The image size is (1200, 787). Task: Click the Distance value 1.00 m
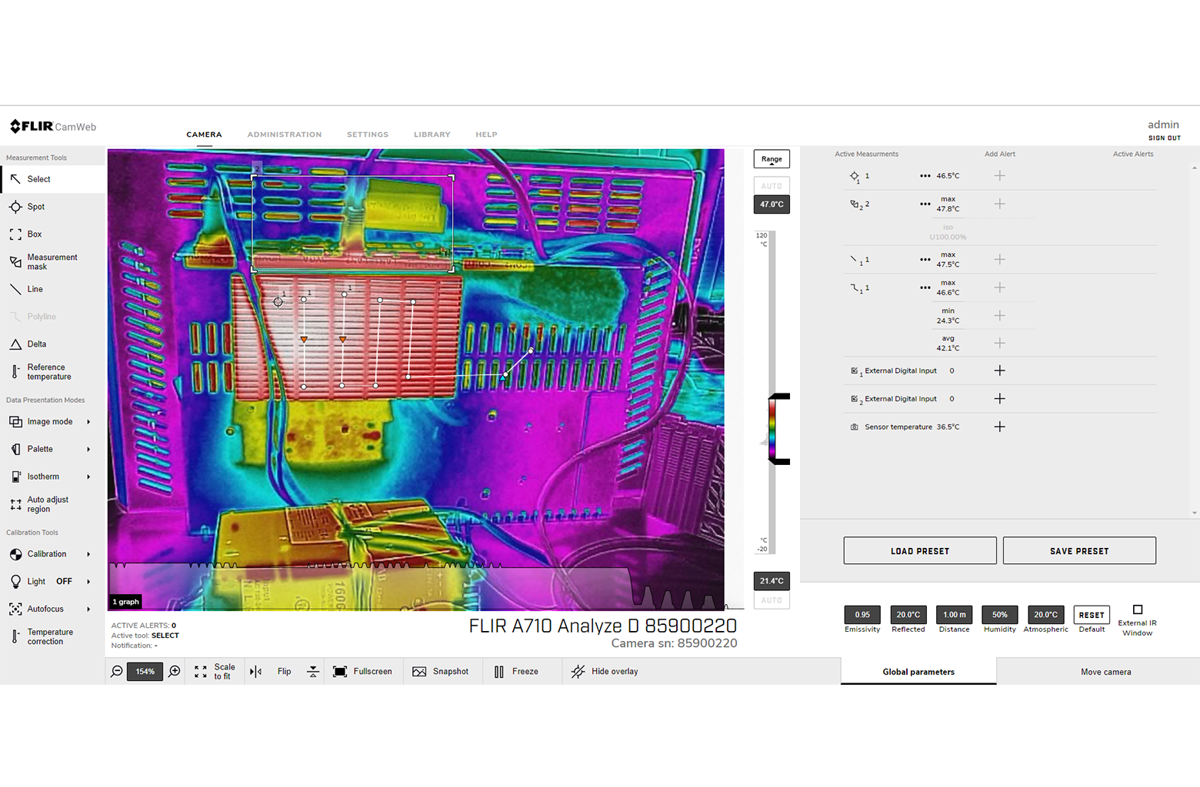[x=955, y=615]
